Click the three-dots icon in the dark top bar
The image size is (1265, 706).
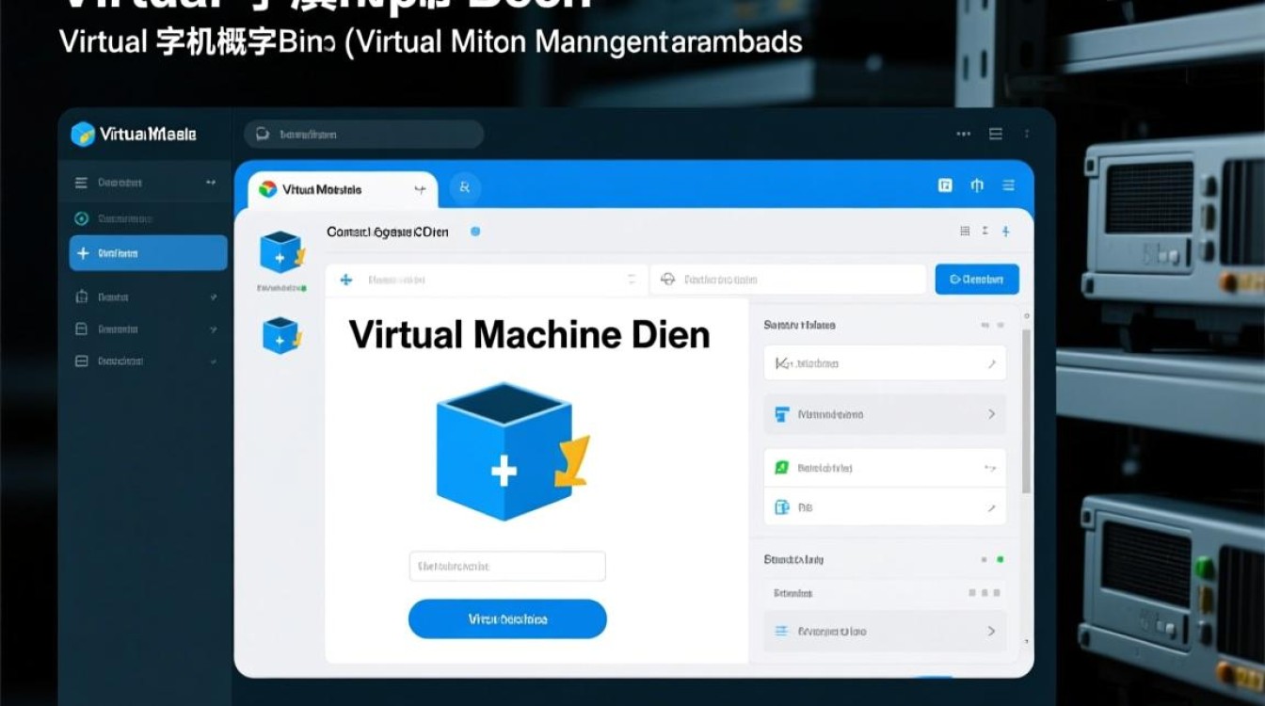point(964,134)
